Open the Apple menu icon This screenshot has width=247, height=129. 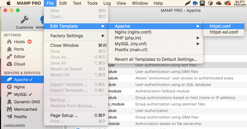click(x=8, y=3)
